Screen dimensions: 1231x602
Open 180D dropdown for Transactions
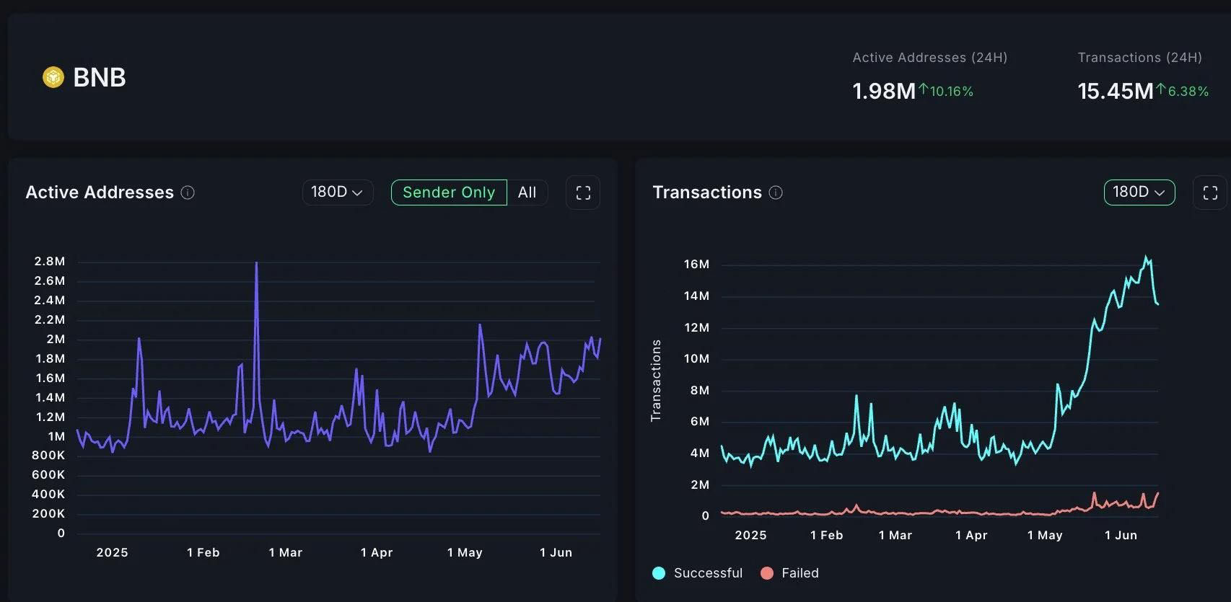[x=1139, y=192]
